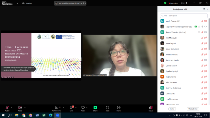Viewport: 210px width, 118px height.
Task: Select Tetiana Vlasenko (Co-host) row
Action: 184,32
